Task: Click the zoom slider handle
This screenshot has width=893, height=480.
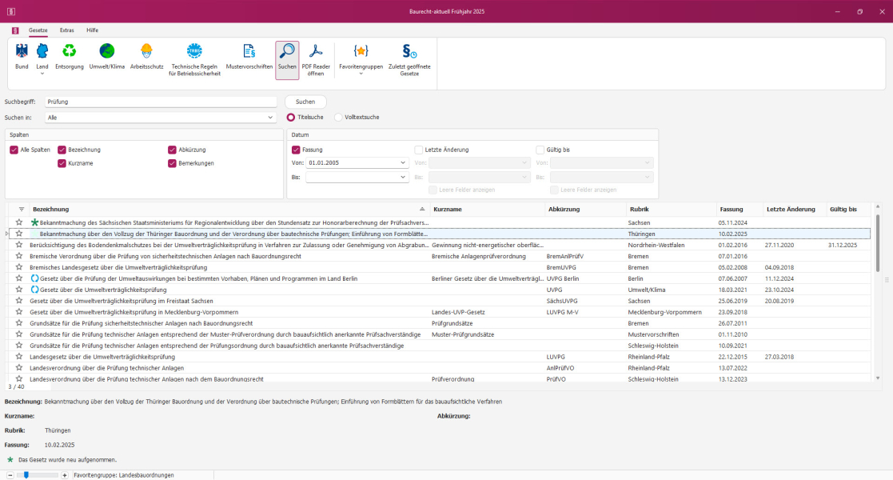Action: tap(26, 475)
